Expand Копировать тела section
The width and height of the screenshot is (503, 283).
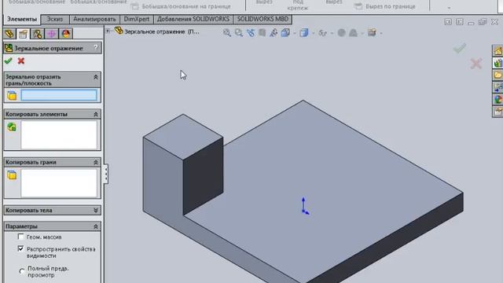click(96, 211)
